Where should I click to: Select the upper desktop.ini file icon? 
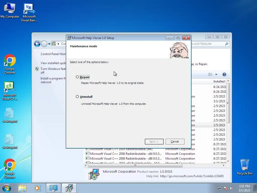[x=10, y=115]
